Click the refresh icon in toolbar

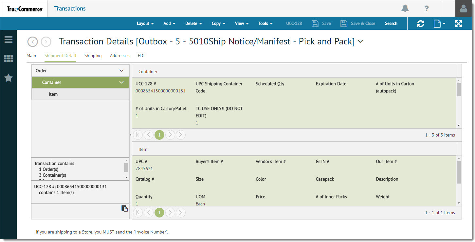pyautogui.click(x=421, y=24)
